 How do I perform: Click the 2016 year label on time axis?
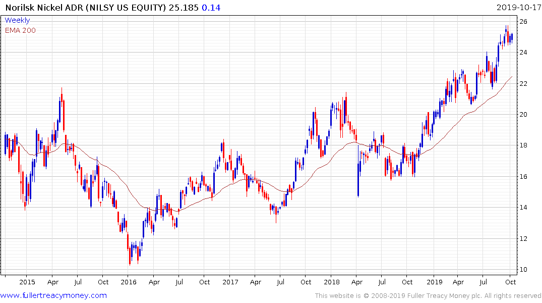[x=129, y=282]
